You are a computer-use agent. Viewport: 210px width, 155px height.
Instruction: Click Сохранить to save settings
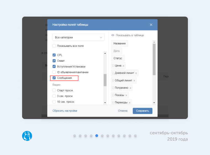coord(142,111)
